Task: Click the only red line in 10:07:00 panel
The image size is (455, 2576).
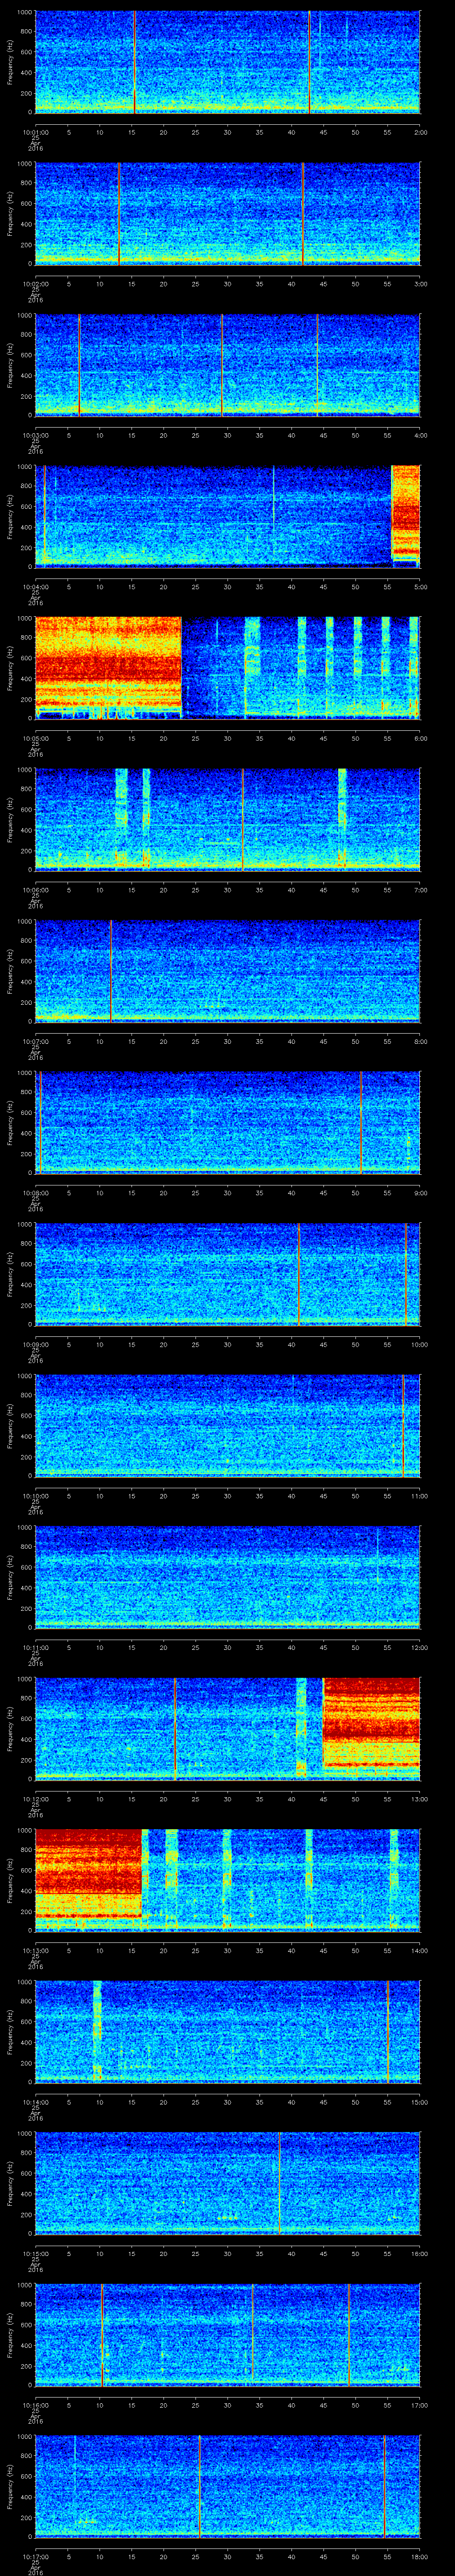Action: [110, 970]
